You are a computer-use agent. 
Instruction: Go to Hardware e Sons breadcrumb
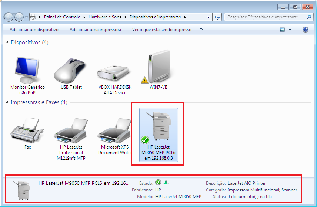click(x=105, y=17)
